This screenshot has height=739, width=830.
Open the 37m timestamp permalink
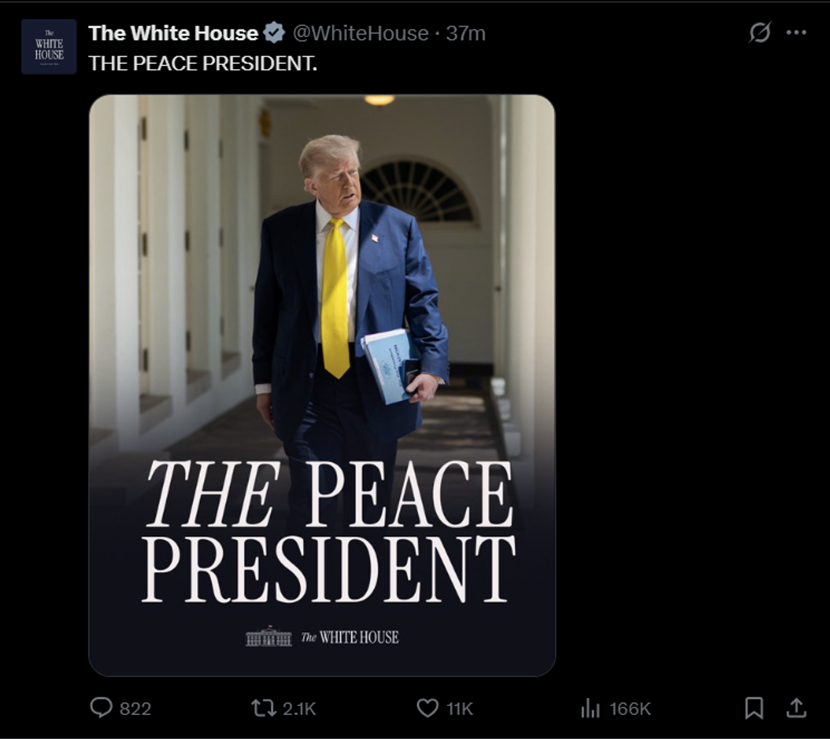466,33
